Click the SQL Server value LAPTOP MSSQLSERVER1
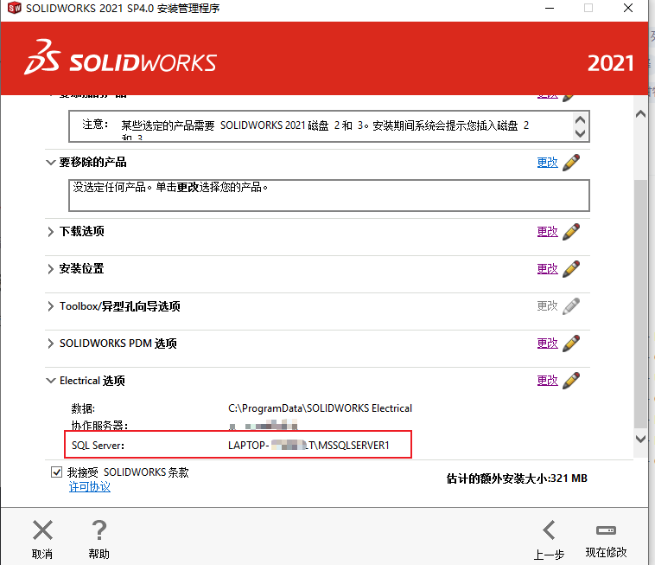Image resolution: width=655 pixels, height=565 pixels. (308, 446)
